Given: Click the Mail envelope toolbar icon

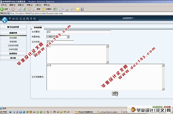Looking at the screenshot, I should [x=61, y=9].
